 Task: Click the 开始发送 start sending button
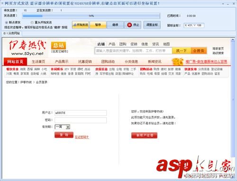coord(81,25)
